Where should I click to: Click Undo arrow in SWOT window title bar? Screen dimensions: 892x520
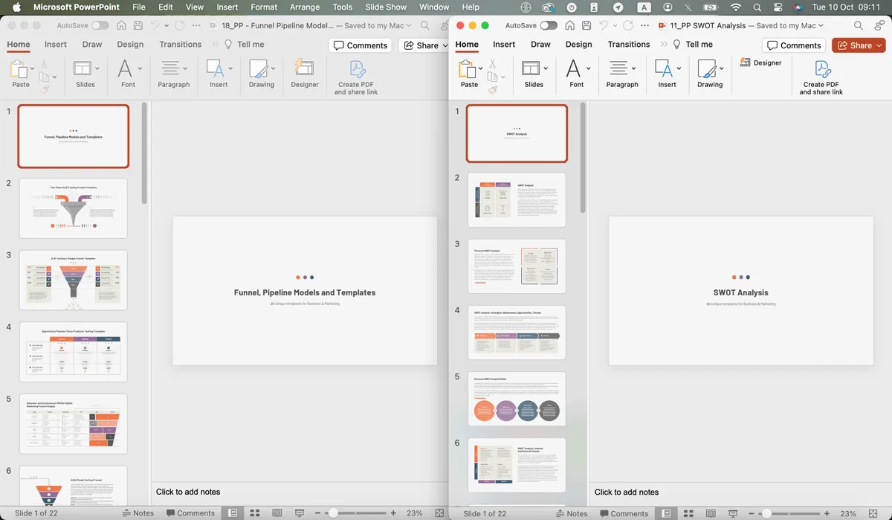pyautogui.click(x=604, y=25)
